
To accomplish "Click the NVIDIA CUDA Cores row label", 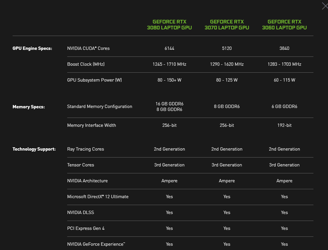I will click(x=88, y=48).
